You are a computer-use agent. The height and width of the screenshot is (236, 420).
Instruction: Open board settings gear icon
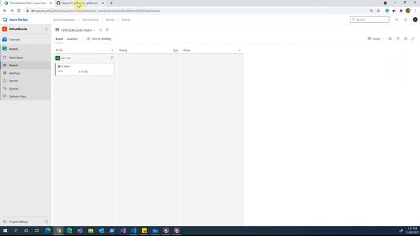click(x=406, y=39)
